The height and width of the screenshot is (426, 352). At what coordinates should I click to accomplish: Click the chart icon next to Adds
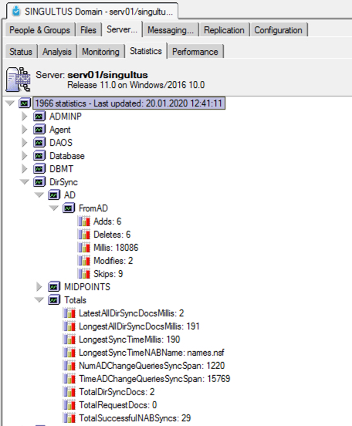tap(84, 221)
